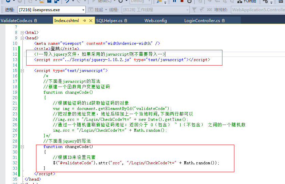This screenshot has height=184, width=285.
Task: Click the restart debugging icon
Action: pos(189,1)
